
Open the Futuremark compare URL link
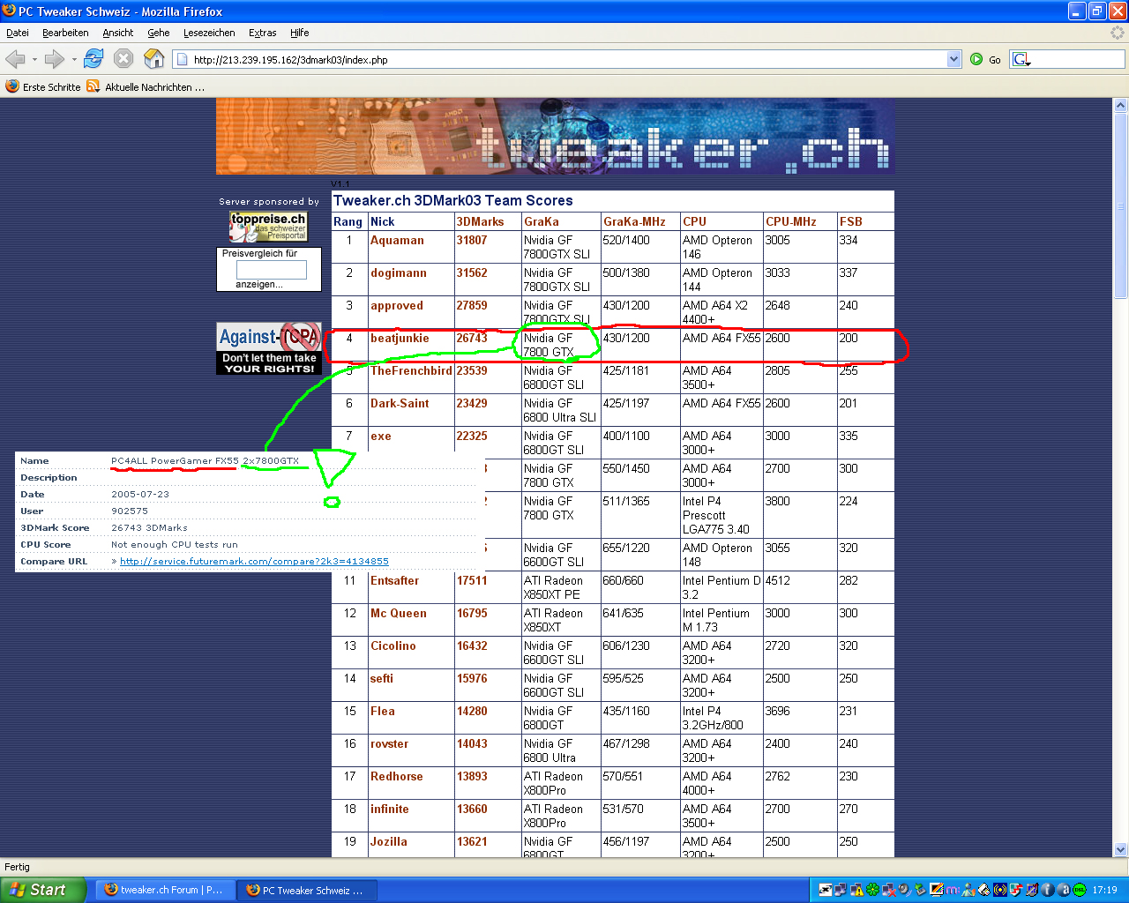point(254,561)
